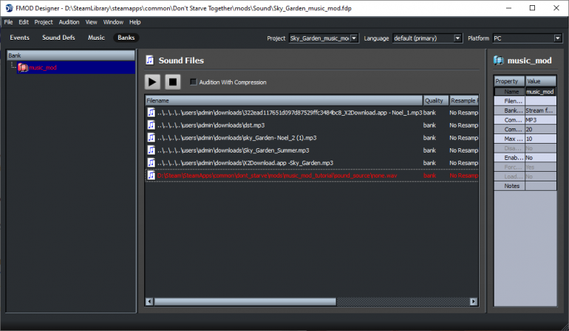
Task: Enable Audition With Compression checkbox
Action: pos(194,83)
